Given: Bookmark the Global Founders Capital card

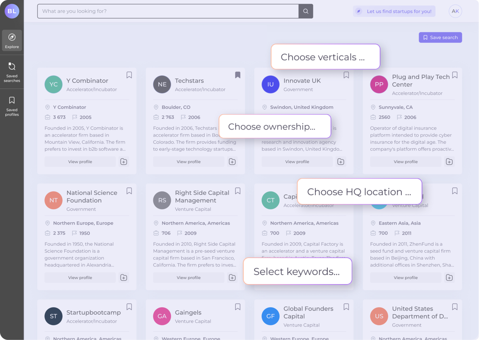Looking at the screenshot, I should pyautogui.click(x=346, y=307).
